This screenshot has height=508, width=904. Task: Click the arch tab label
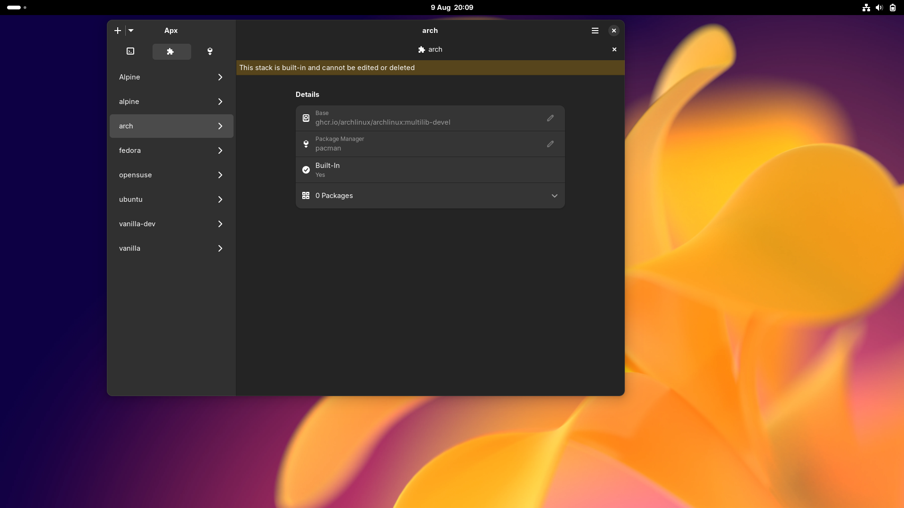click(430, 49)
